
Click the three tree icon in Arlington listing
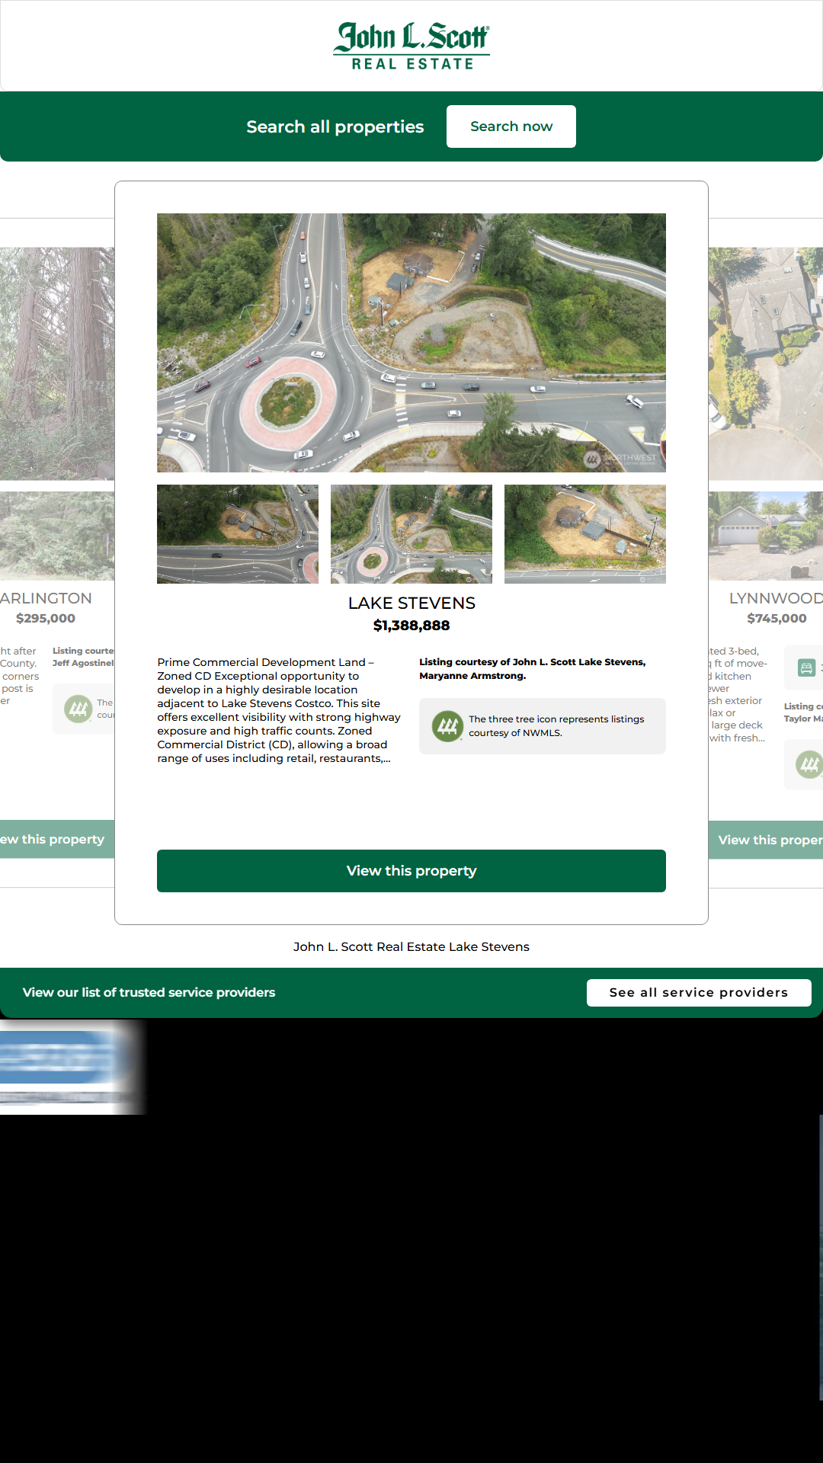pos(78,709)
